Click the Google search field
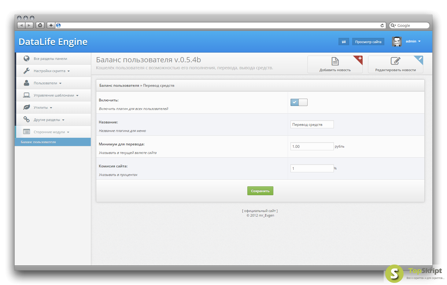 409,25
